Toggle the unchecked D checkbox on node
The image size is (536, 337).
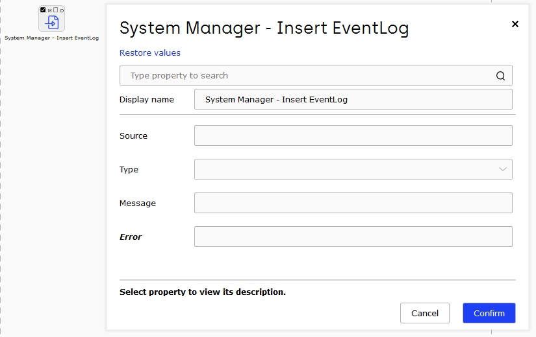(55, 10)
